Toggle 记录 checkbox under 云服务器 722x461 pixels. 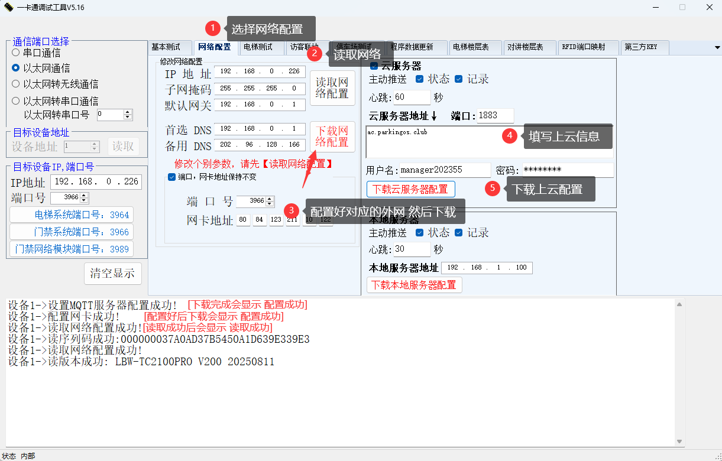[458, 79]
